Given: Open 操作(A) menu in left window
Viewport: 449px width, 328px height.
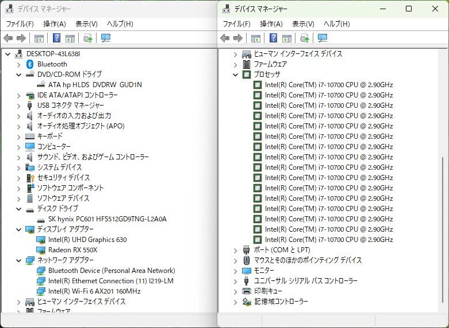Looking at the screenshot, I should [55, 24].
